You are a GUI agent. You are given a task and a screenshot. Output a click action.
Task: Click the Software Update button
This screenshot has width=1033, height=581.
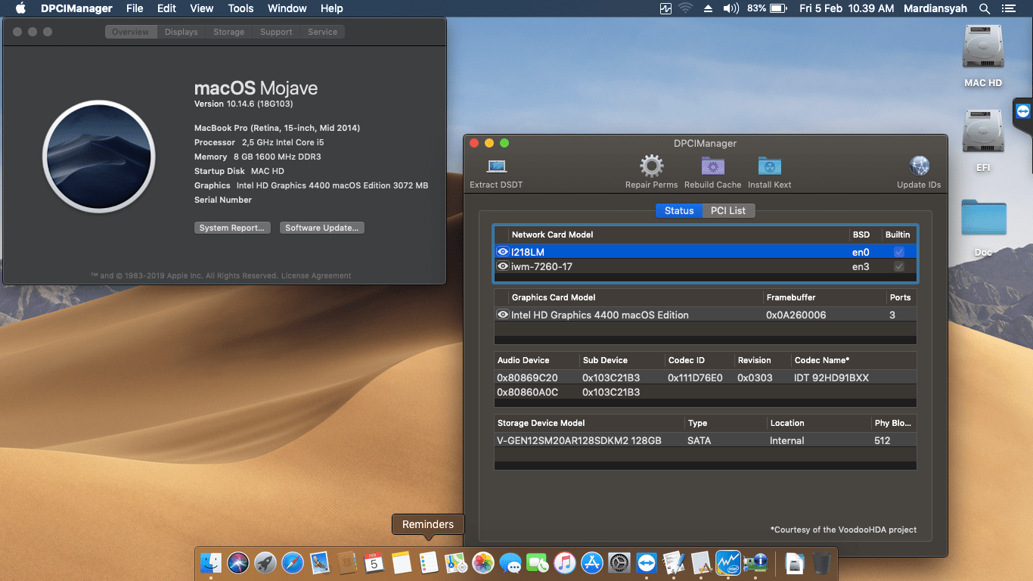point(323,228)
